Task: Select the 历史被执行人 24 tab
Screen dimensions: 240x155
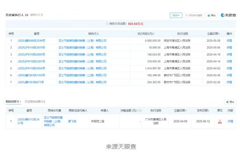Action: [17, 15]
